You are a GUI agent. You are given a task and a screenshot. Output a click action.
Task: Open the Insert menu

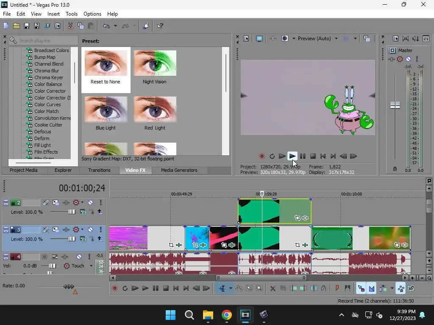click(x=53, y=14)
